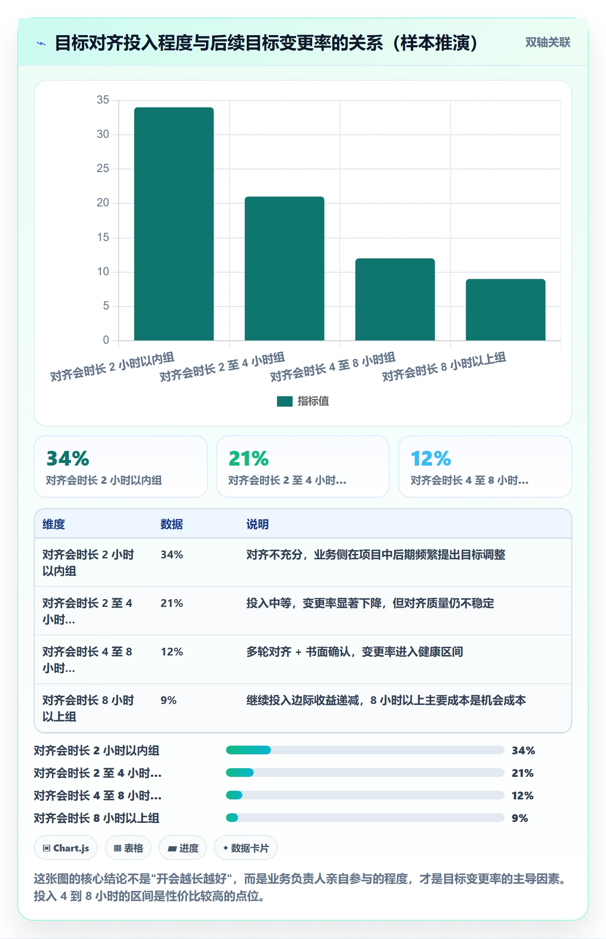606x939 pixels.
Task: Toggle the 指标值 legend color box
Action: click(285, 401)
